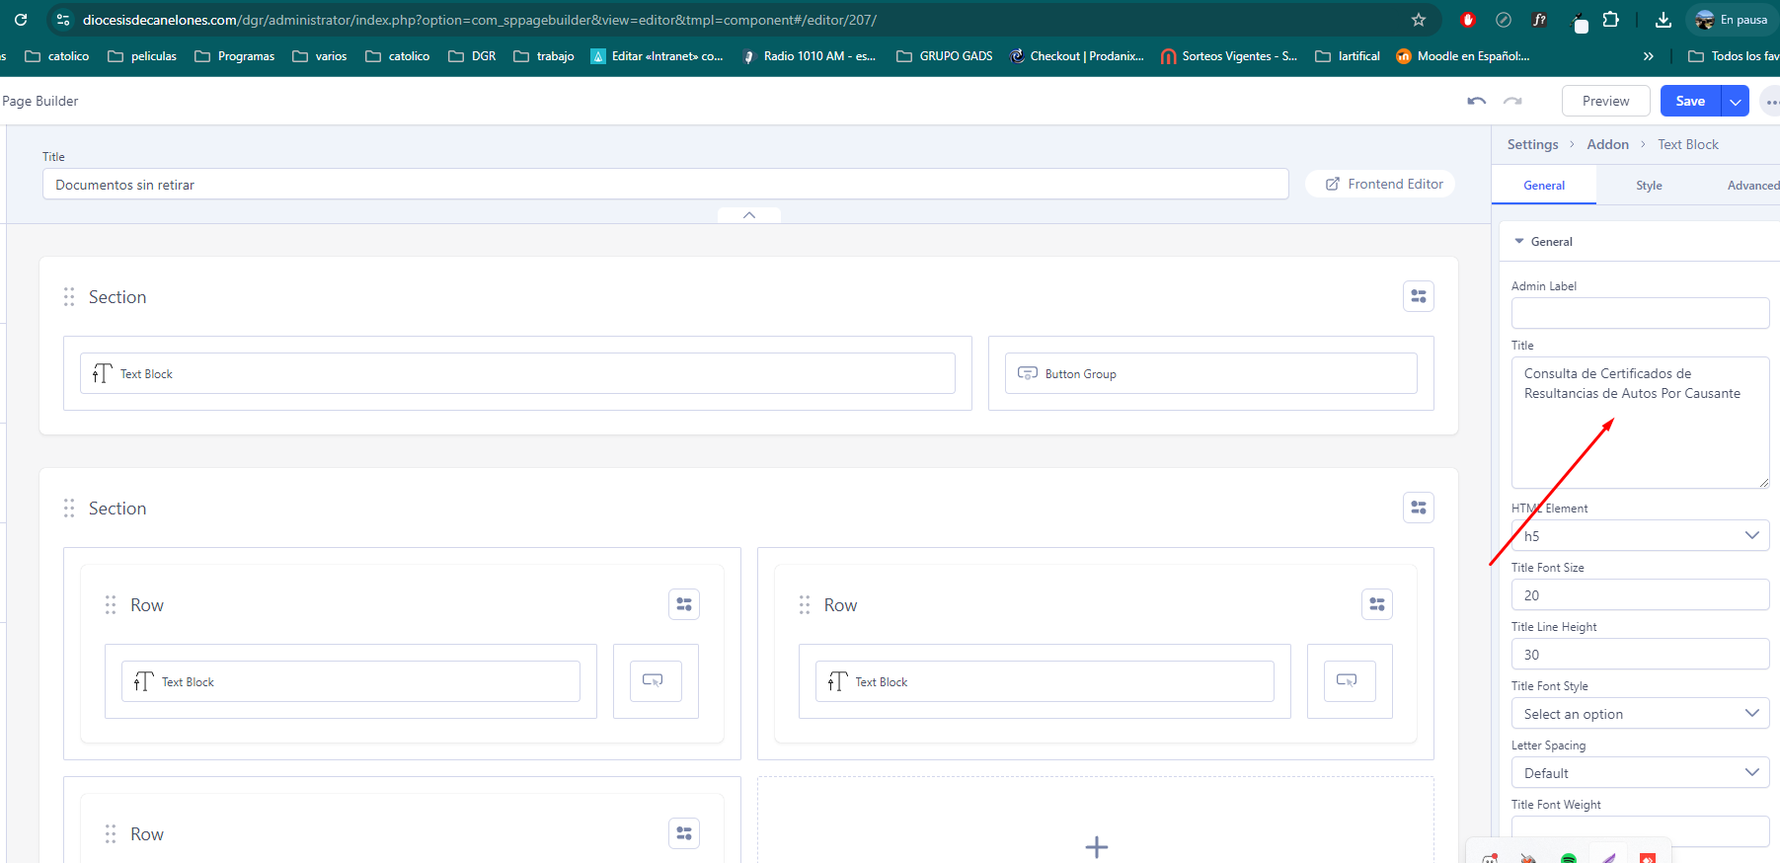This screenshot has height=863, width=1780.
Task: Click the right Row's drag handle dots
Action: (805, 605)
